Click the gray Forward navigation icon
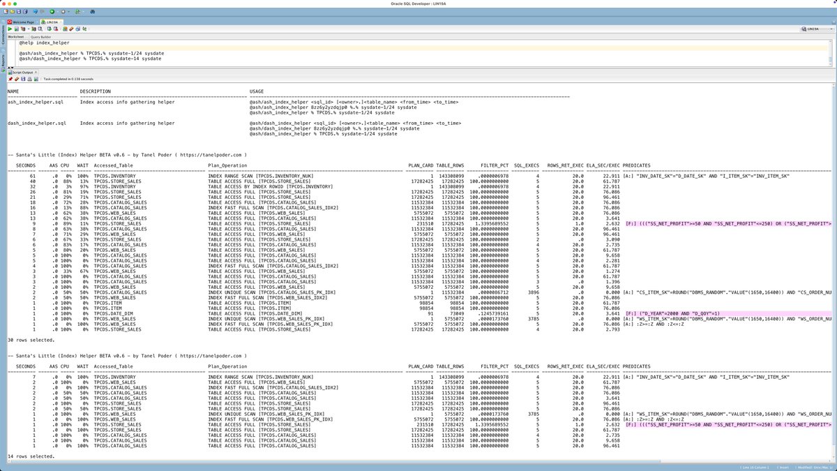The height and width of the screenshot is (471, 837). point(63,12)
